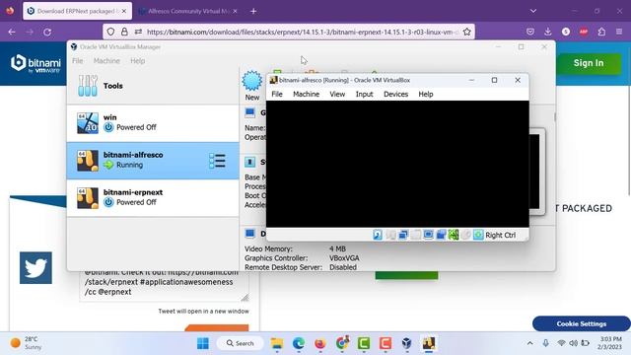Open File Explorer from taskbar

coord(277,343)
